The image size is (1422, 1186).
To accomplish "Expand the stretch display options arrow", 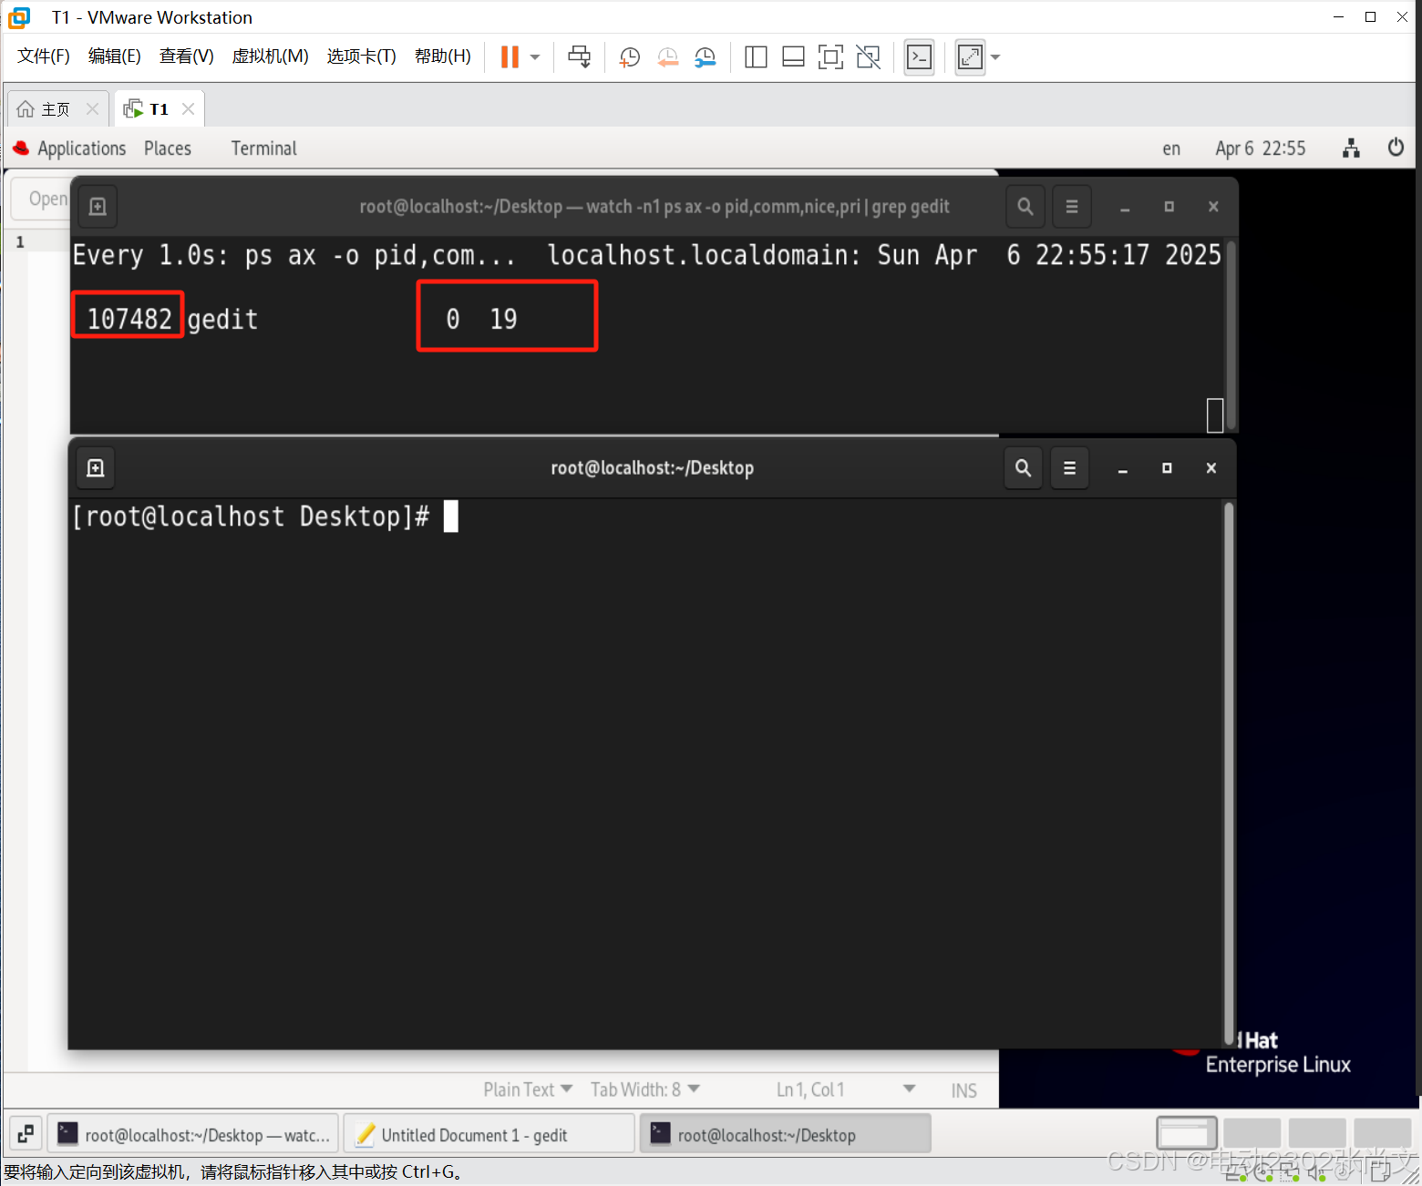I will (x=995, y=57).
